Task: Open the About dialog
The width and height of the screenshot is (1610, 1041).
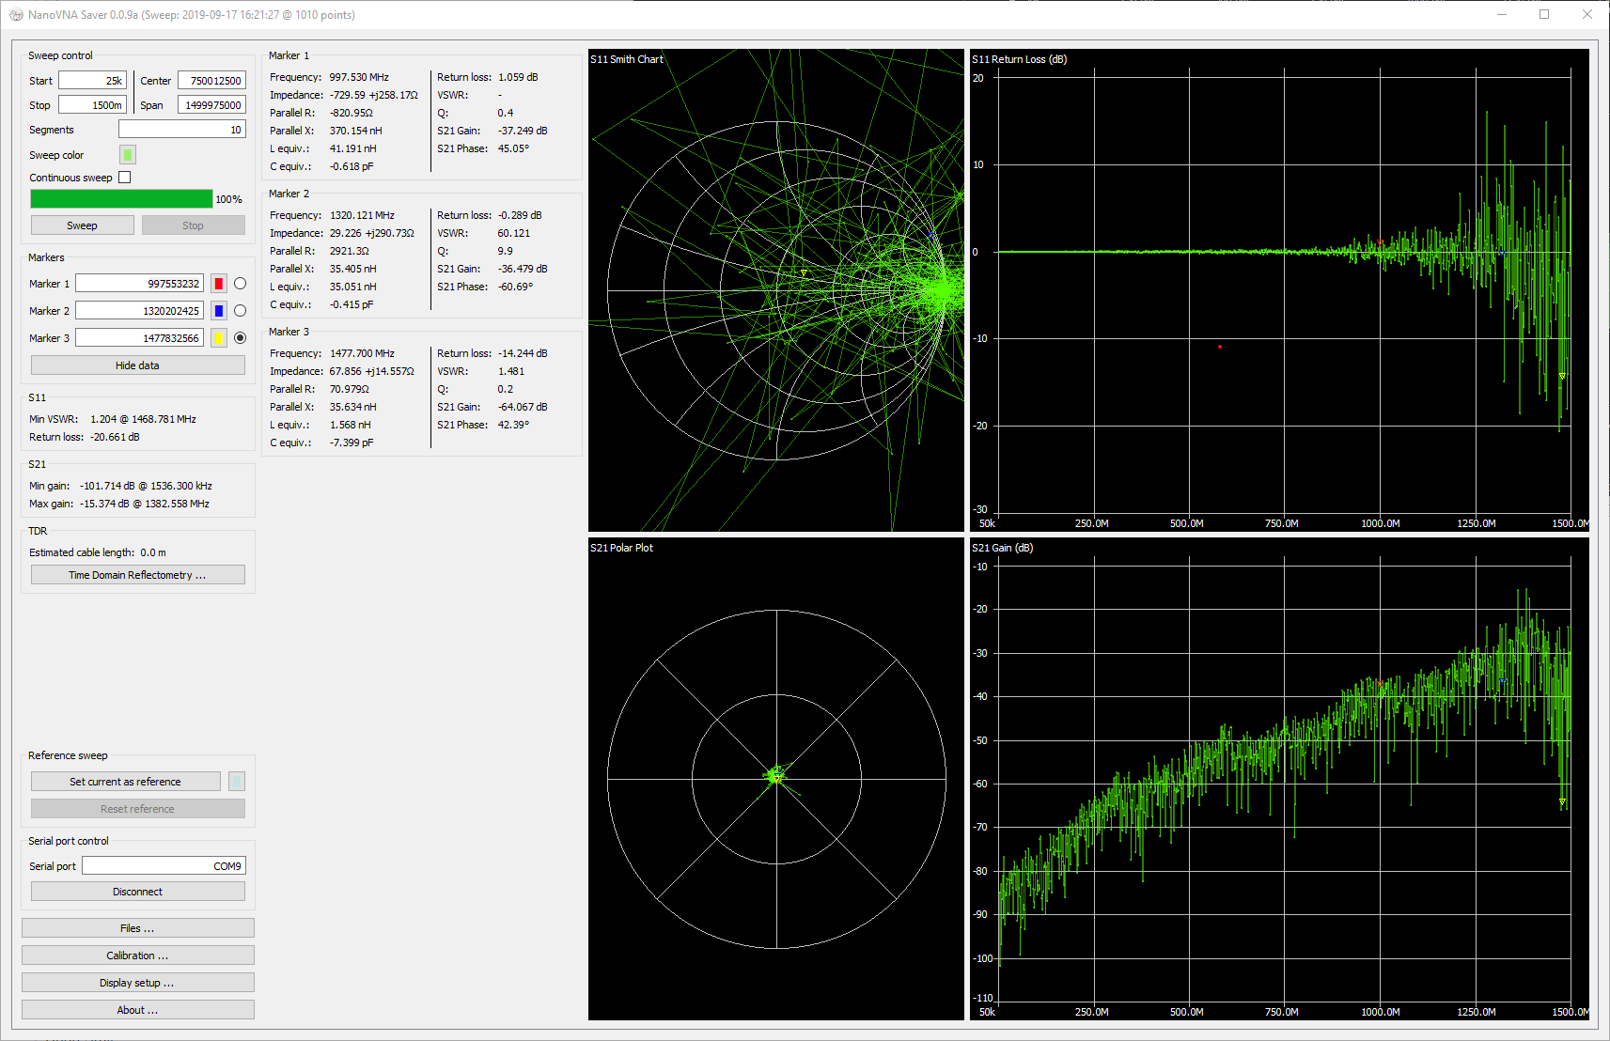Action: (137, 1010)
